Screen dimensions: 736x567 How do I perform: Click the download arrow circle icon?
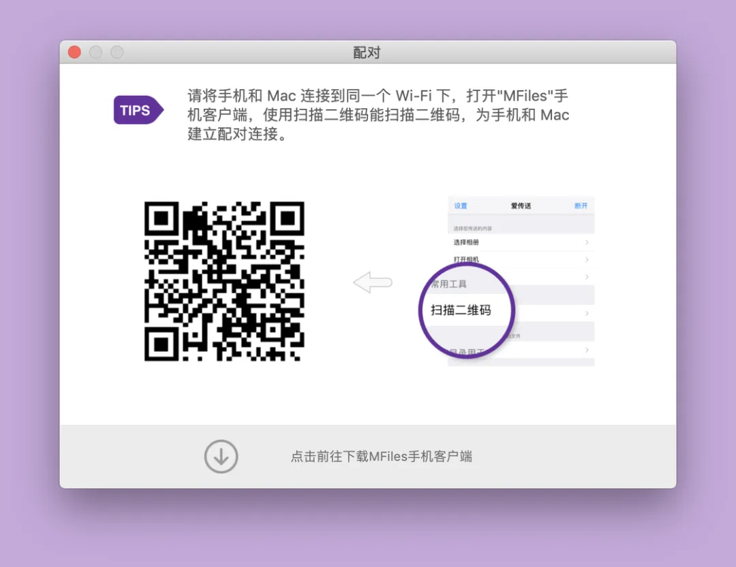tap(221, 456)
